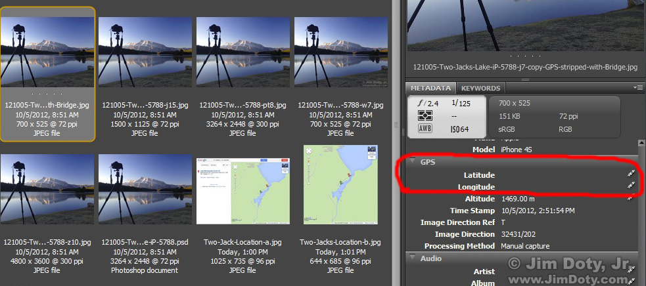Click the preview caption ending 'GPS-stripped-with-Bridge.jpg'
The image size is (646, 286).
tap(525, 67)
